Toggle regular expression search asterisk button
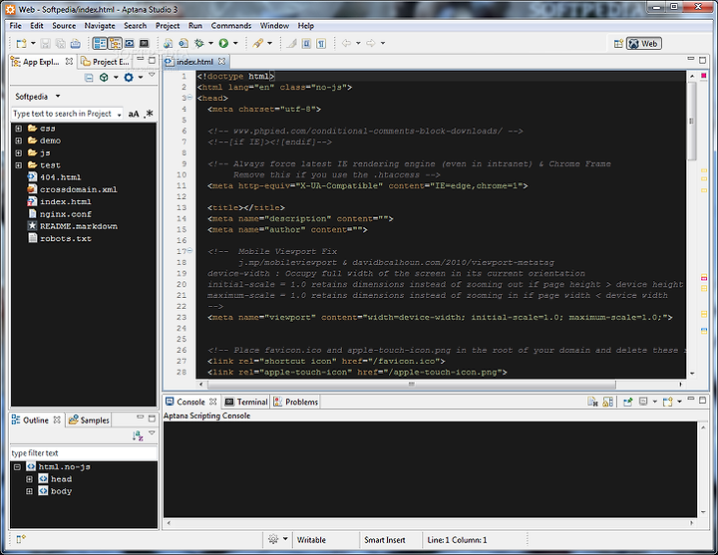Viewport: 718px width, 555px height. [x=149, y=114]
